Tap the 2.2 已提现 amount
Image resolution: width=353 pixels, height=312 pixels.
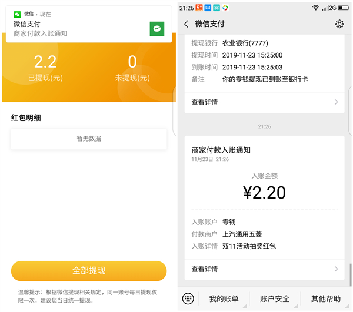point(45,62)
